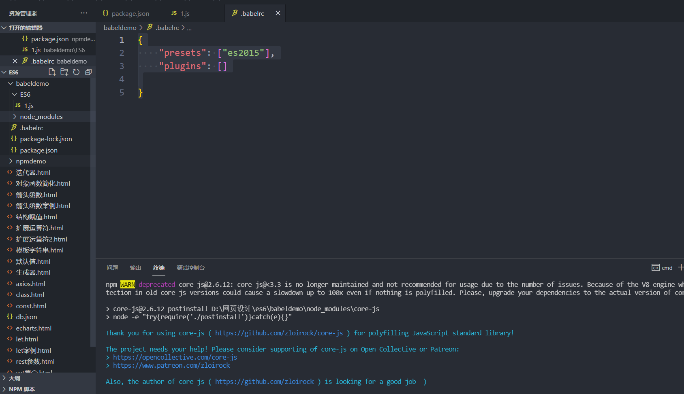The width and height of the screenshot is (684, 394).
Task: Open explorer more actions ellipsis
Action: [x=84, y=13]
